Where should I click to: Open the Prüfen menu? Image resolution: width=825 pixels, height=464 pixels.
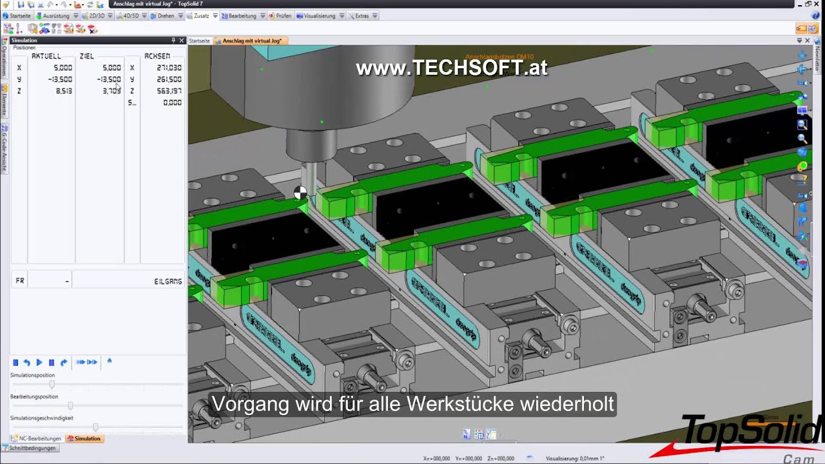pyautogui.click(x=280, y=15)
